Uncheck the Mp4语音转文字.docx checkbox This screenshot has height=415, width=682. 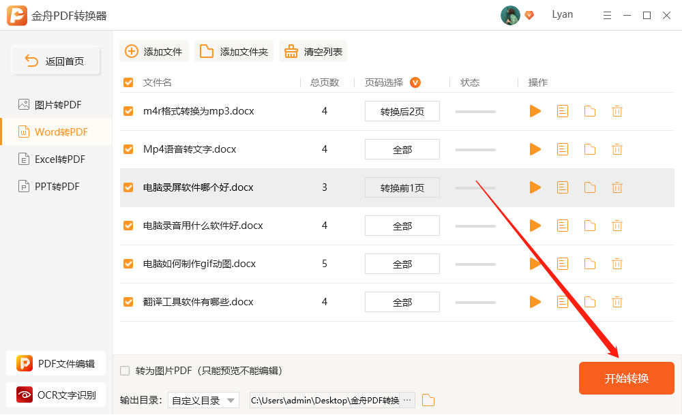click(x=128, y=149)
